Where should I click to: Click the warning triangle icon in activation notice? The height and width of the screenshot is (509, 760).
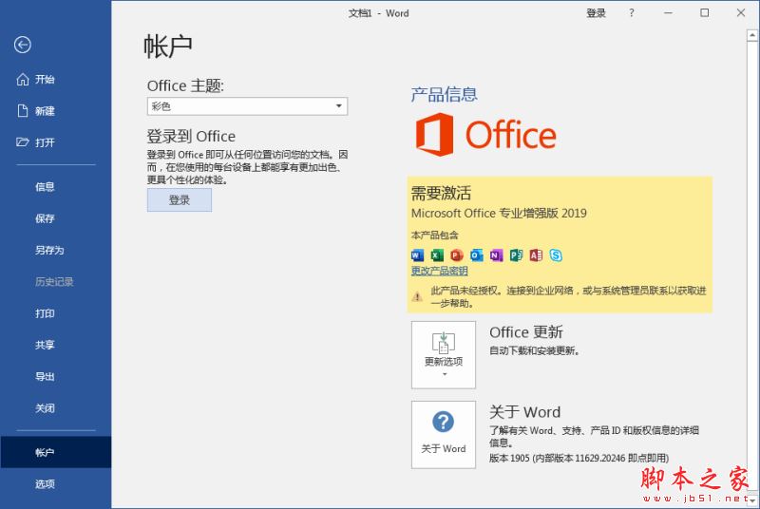[x=417, y=296]
